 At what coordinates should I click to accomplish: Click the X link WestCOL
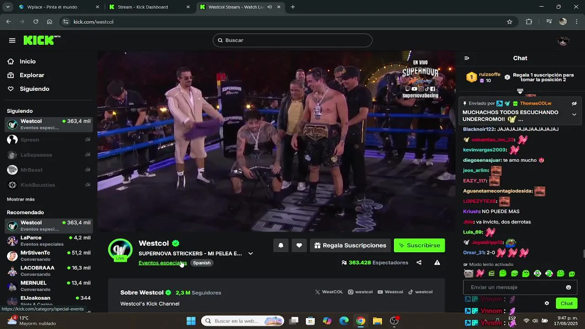coord(329,292)
